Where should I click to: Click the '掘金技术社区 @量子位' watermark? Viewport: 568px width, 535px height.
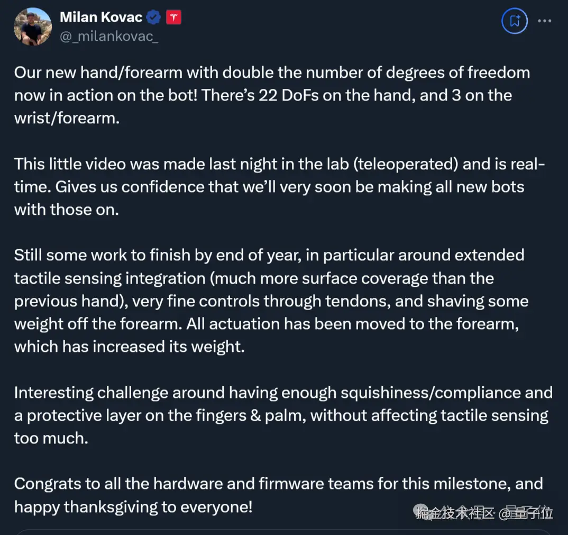coord(484,512)
